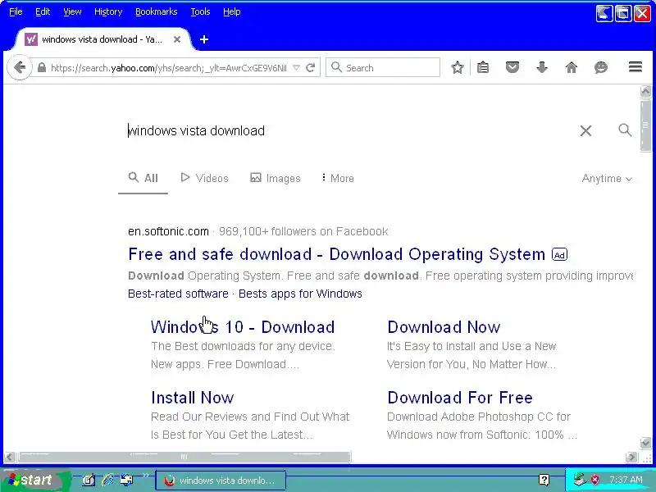This screenshot has width=656, height=492.
Task: Click the horizontal scrollbar left arrow
Action: (x=10, y=457)
